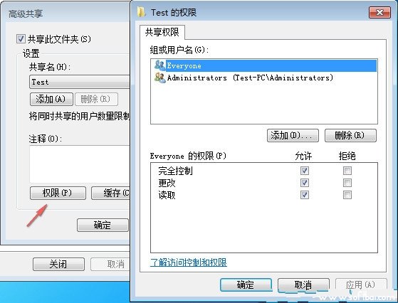Click 添加(A) button in 高级共享 window
Viewport: 398px width, 303px height.
point(51,99)
